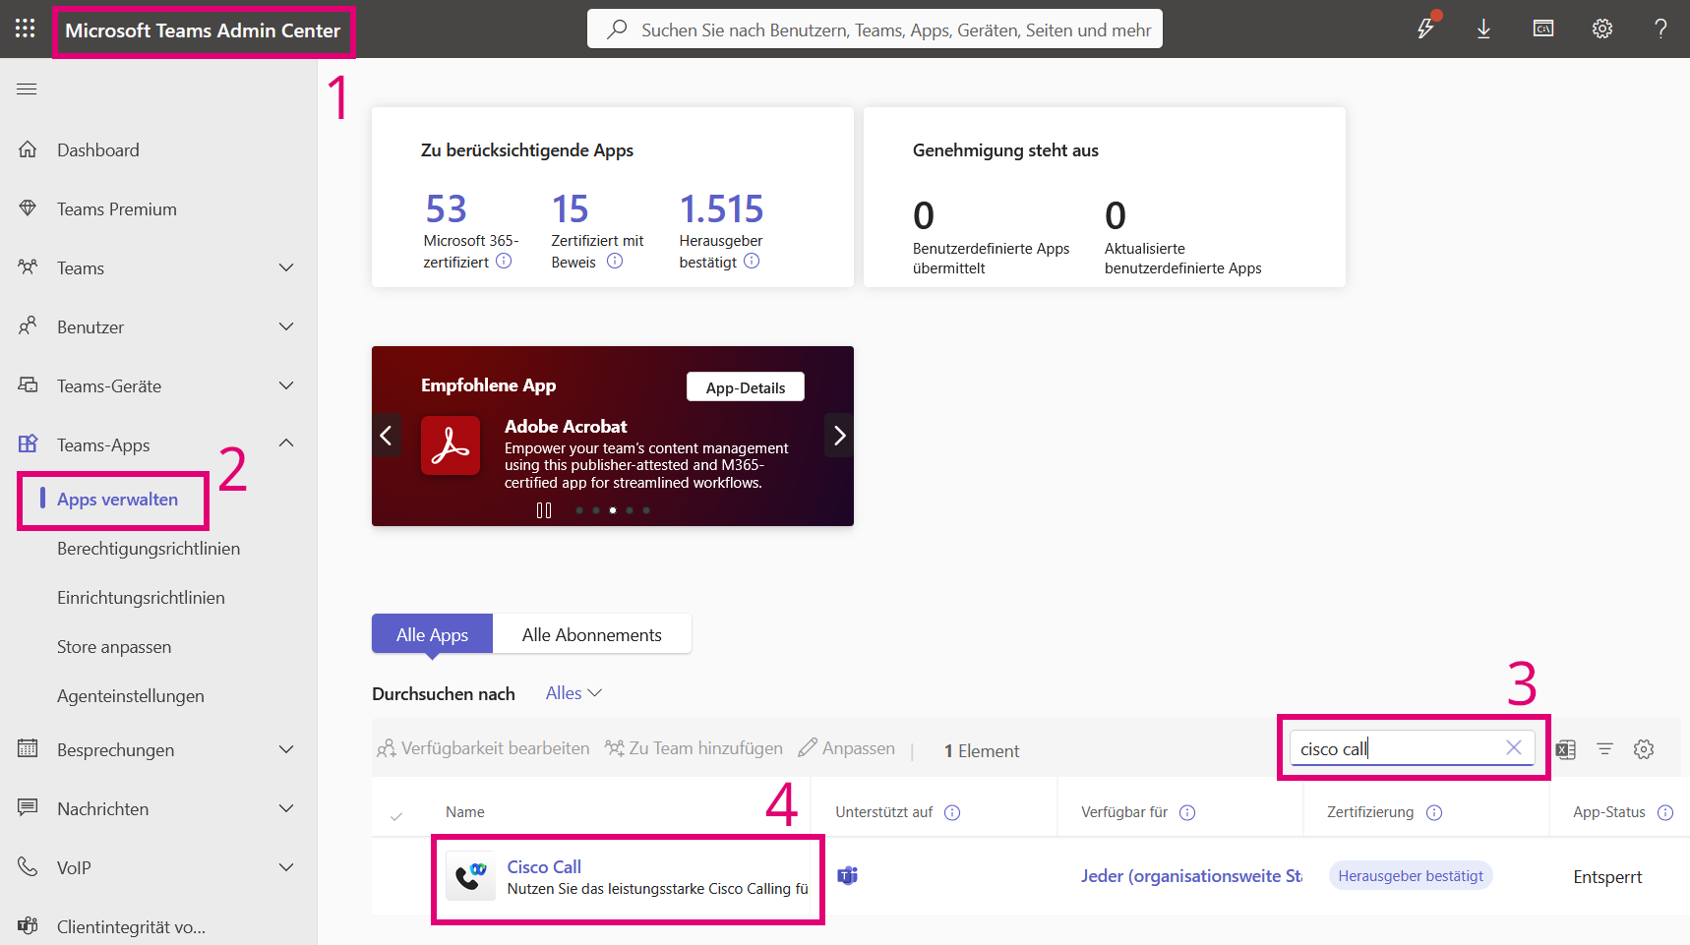Click the download icon in the top bar
Image resolution: width=1690 pixels, height=945 pixels.
point(1483,29)
